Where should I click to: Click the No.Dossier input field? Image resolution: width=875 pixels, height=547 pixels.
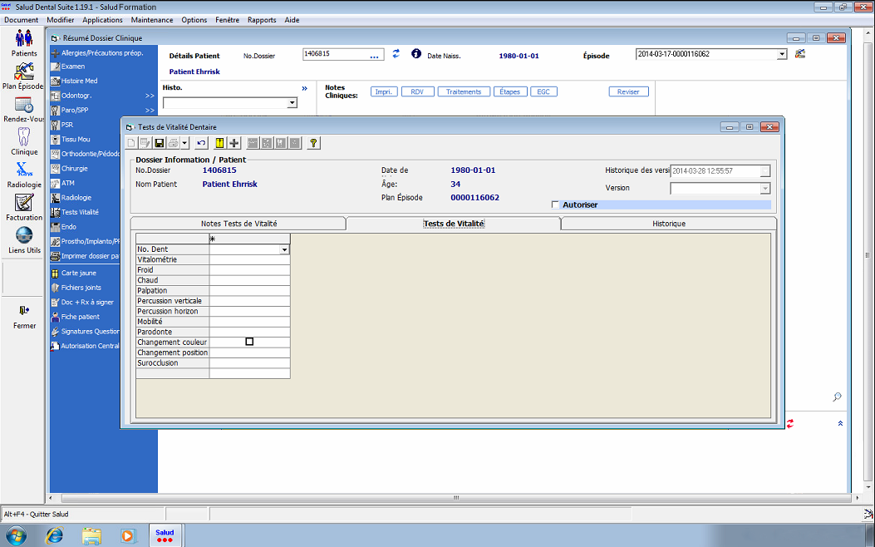[334, 55]
